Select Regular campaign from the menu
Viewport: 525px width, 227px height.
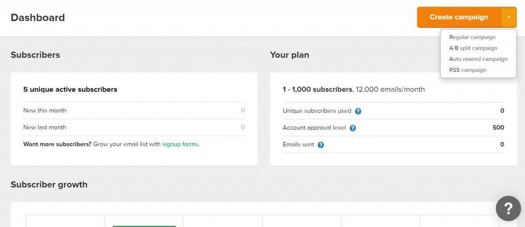(472, 37)
